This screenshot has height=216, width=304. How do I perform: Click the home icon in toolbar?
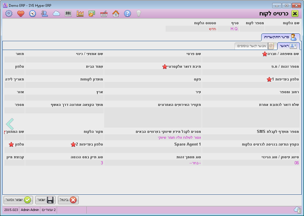point(115,13)
